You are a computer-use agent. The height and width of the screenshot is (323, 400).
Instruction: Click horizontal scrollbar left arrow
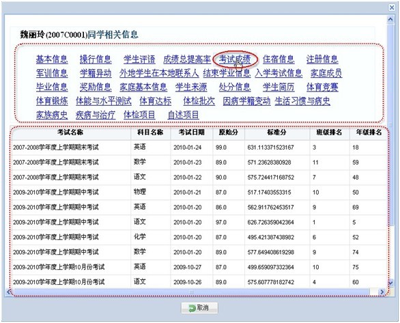coord(9,292)
